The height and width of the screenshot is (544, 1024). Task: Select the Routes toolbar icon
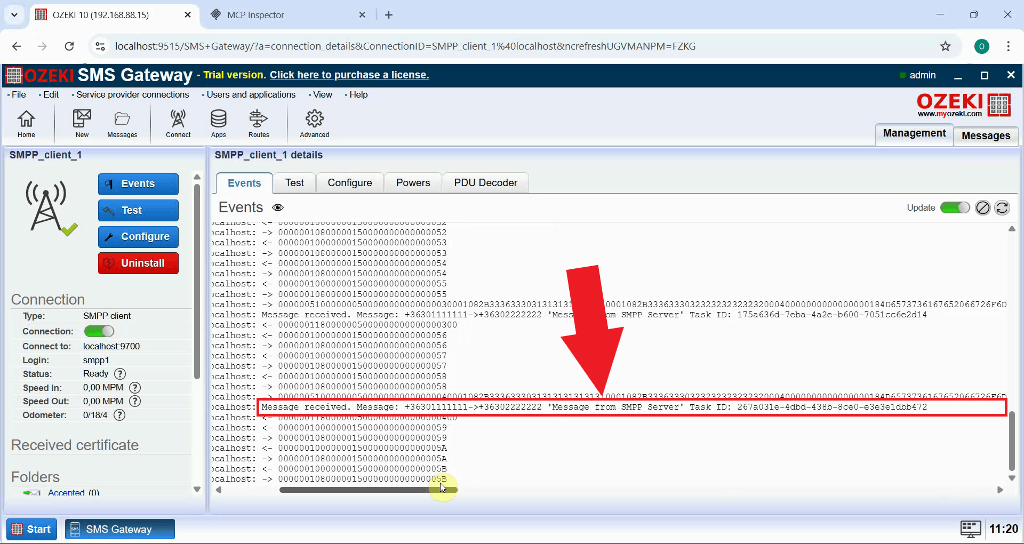(258, 123)
